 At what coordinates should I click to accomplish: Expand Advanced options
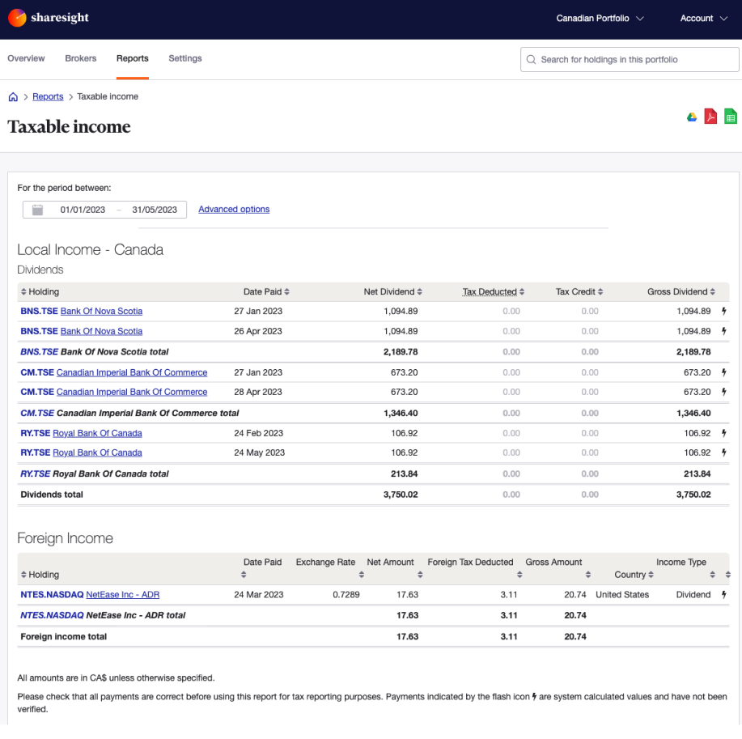(x=234, y=209)
